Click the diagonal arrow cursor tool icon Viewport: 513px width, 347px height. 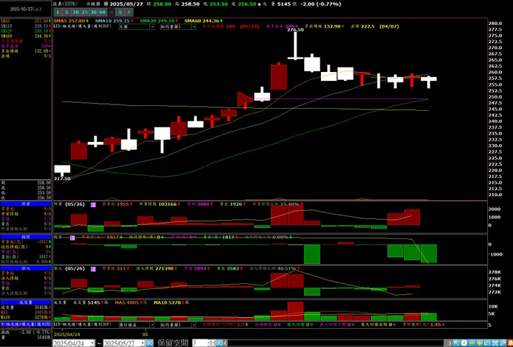pyautogui.click(x=456, y=343)
